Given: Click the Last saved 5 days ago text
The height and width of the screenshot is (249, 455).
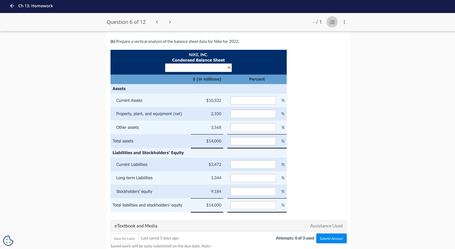Looking at the screenshot, I should tap(160, 238).
